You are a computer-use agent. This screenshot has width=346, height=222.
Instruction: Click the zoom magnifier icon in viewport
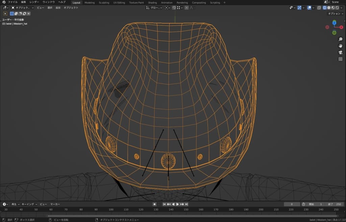tap(340, 39)
